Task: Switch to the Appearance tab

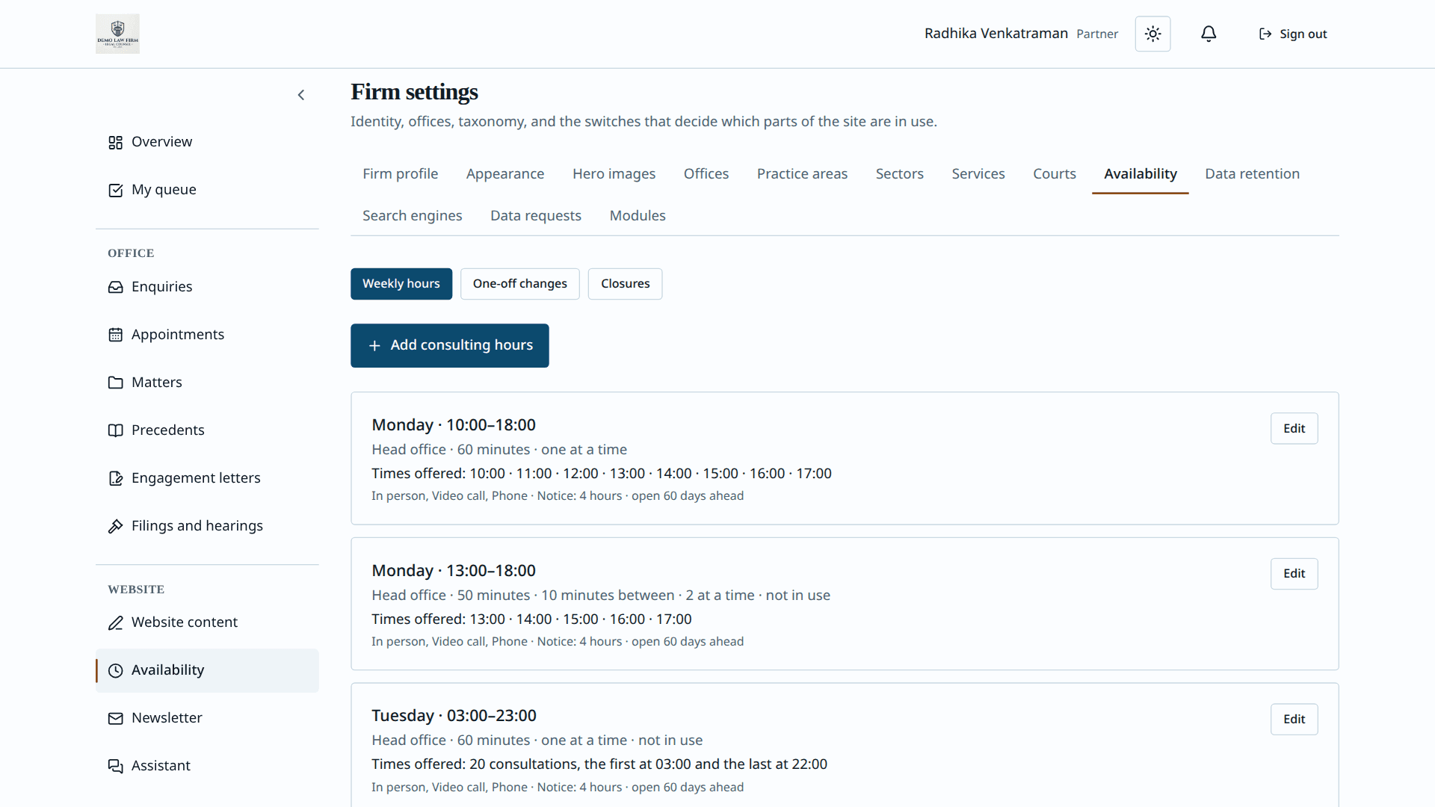Action: tap(505, 173)
